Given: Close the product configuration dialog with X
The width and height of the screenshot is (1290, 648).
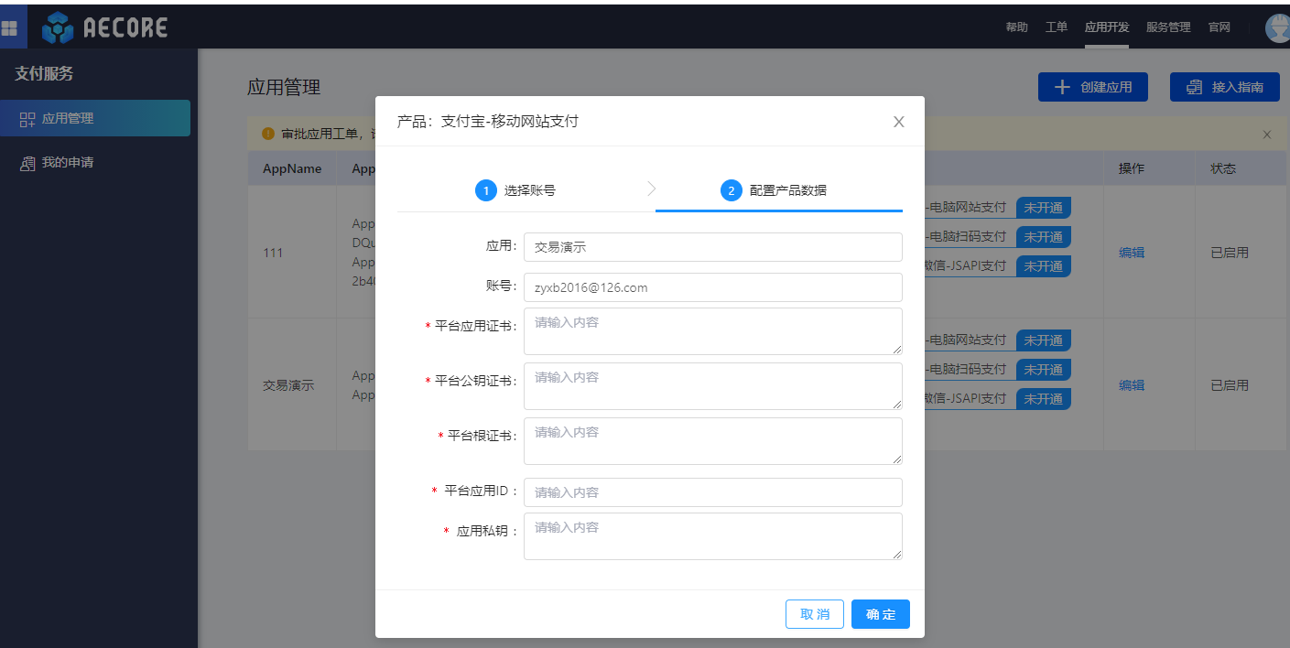Looking at the screenshot, I should [898, 122].
